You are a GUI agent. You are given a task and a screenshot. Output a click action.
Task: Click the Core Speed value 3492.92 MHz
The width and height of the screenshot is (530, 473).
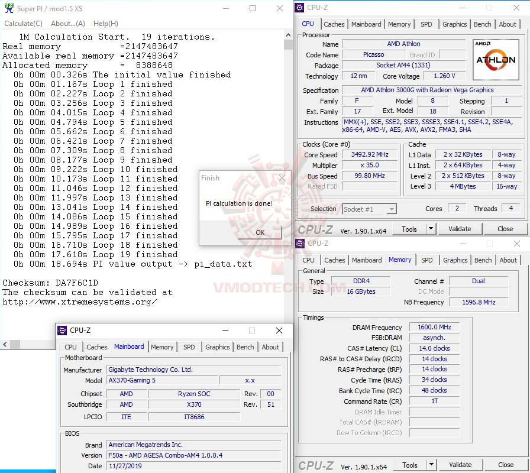click(370, 154)
